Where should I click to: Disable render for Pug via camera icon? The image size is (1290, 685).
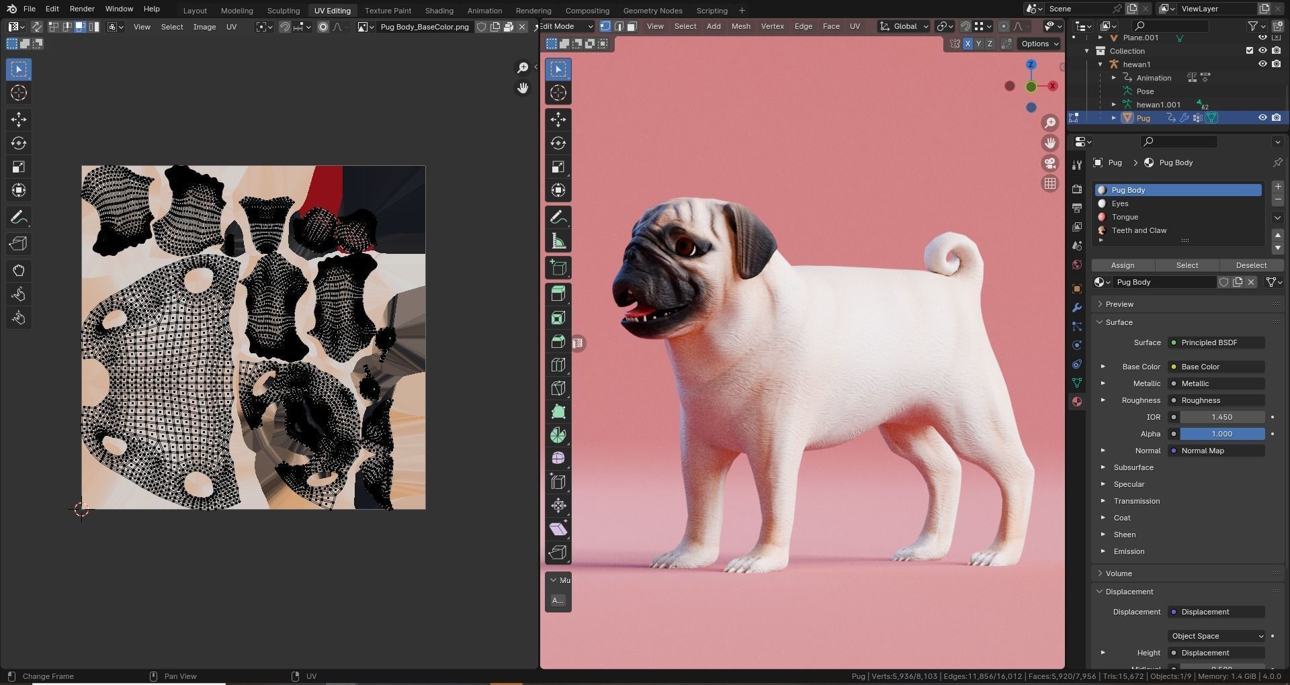pos(1277,118)
